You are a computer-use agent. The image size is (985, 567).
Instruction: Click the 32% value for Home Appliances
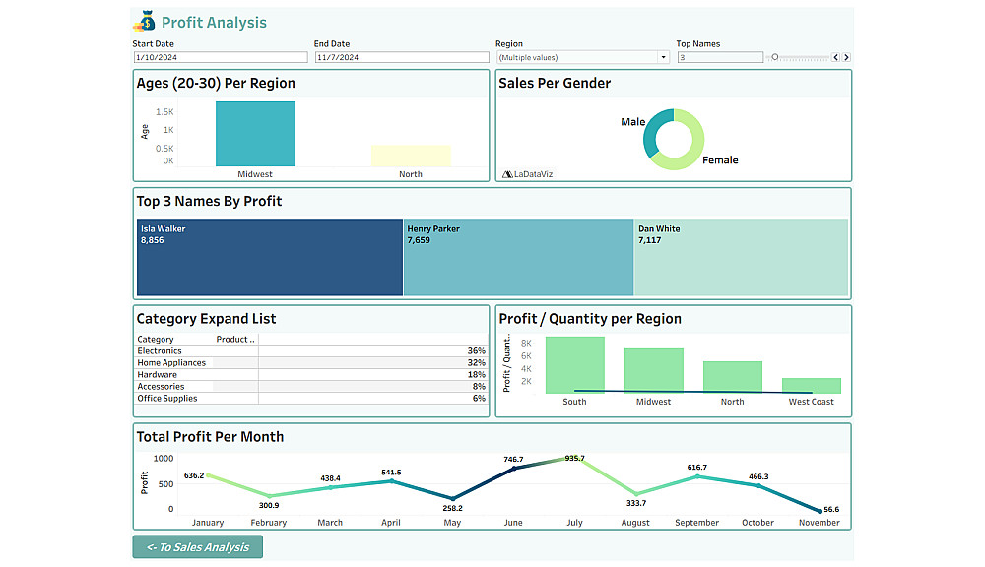pyautogui.click(x=476, y=363)
